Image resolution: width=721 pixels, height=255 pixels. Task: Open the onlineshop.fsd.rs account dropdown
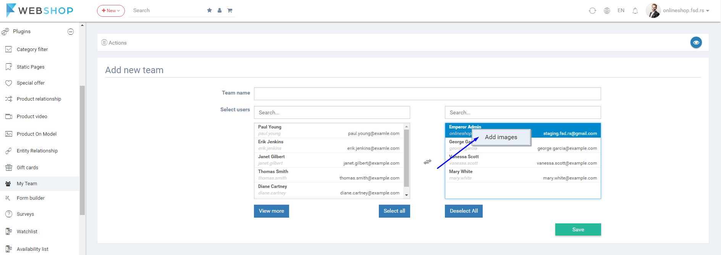click(686, 11)
